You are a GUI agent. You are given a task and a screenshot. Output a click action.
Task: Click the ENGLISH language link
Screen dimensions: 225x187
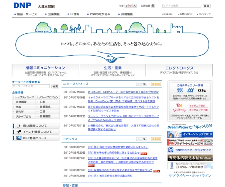168,14
